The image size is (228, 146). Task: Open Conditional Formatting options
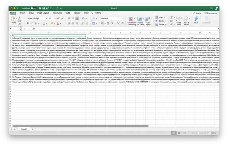coord(131,21)
